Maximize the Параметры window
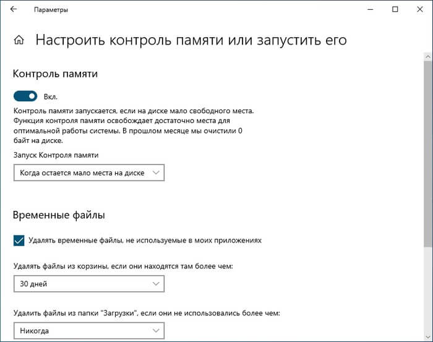433x342 pixels. (395, 10)
